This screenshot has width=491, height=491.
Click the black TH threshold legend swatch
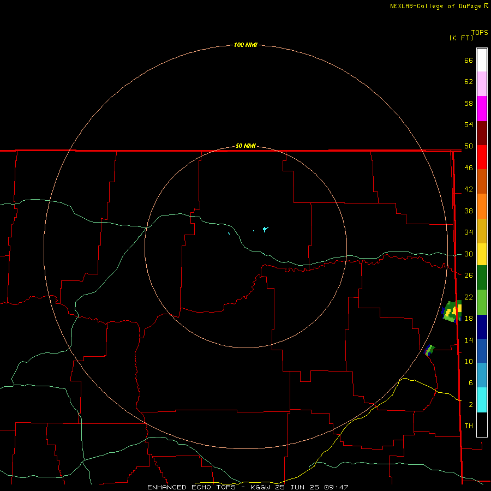coord(482,424)
